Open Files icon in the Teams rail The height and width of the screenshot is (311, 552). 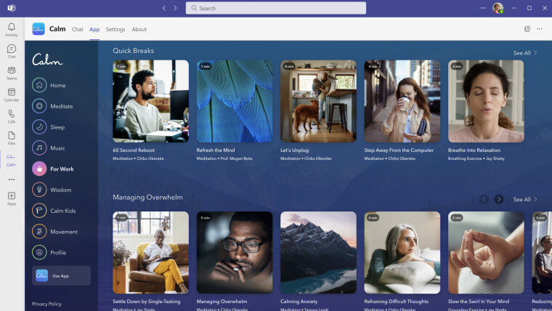tap(12, 136)
